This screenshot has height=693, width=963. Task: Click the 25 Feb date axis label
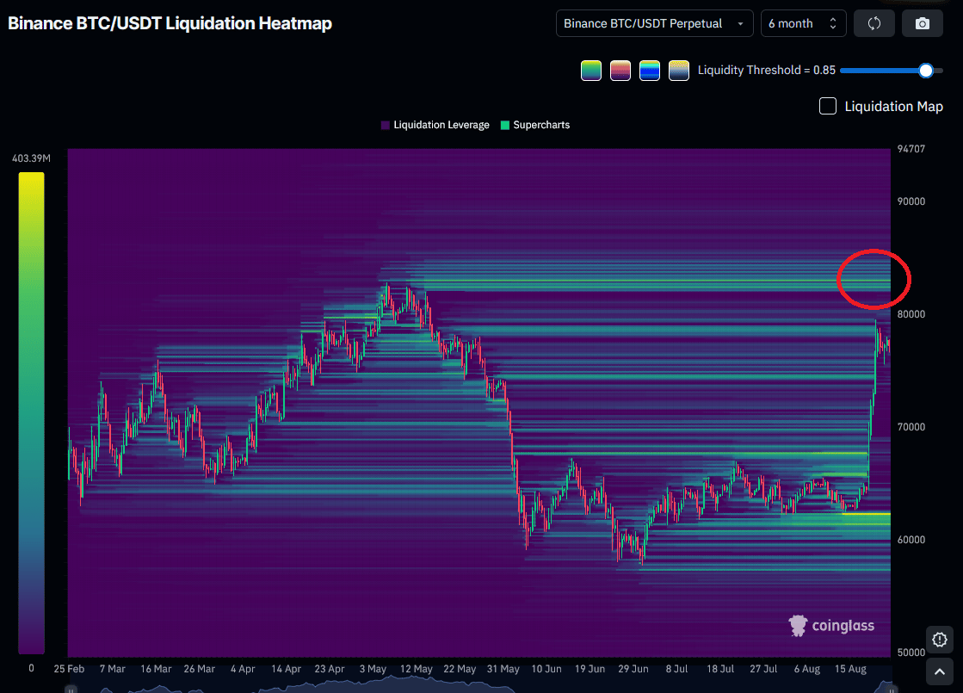click(69, 668)
